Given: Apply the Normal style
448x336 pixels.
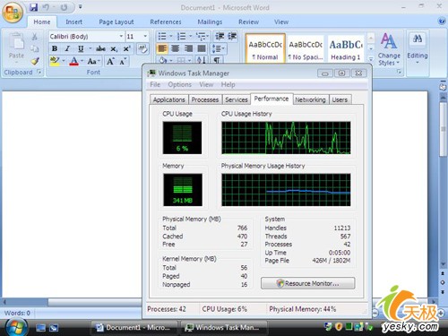Looking at the screenshot, I should 265,48.
